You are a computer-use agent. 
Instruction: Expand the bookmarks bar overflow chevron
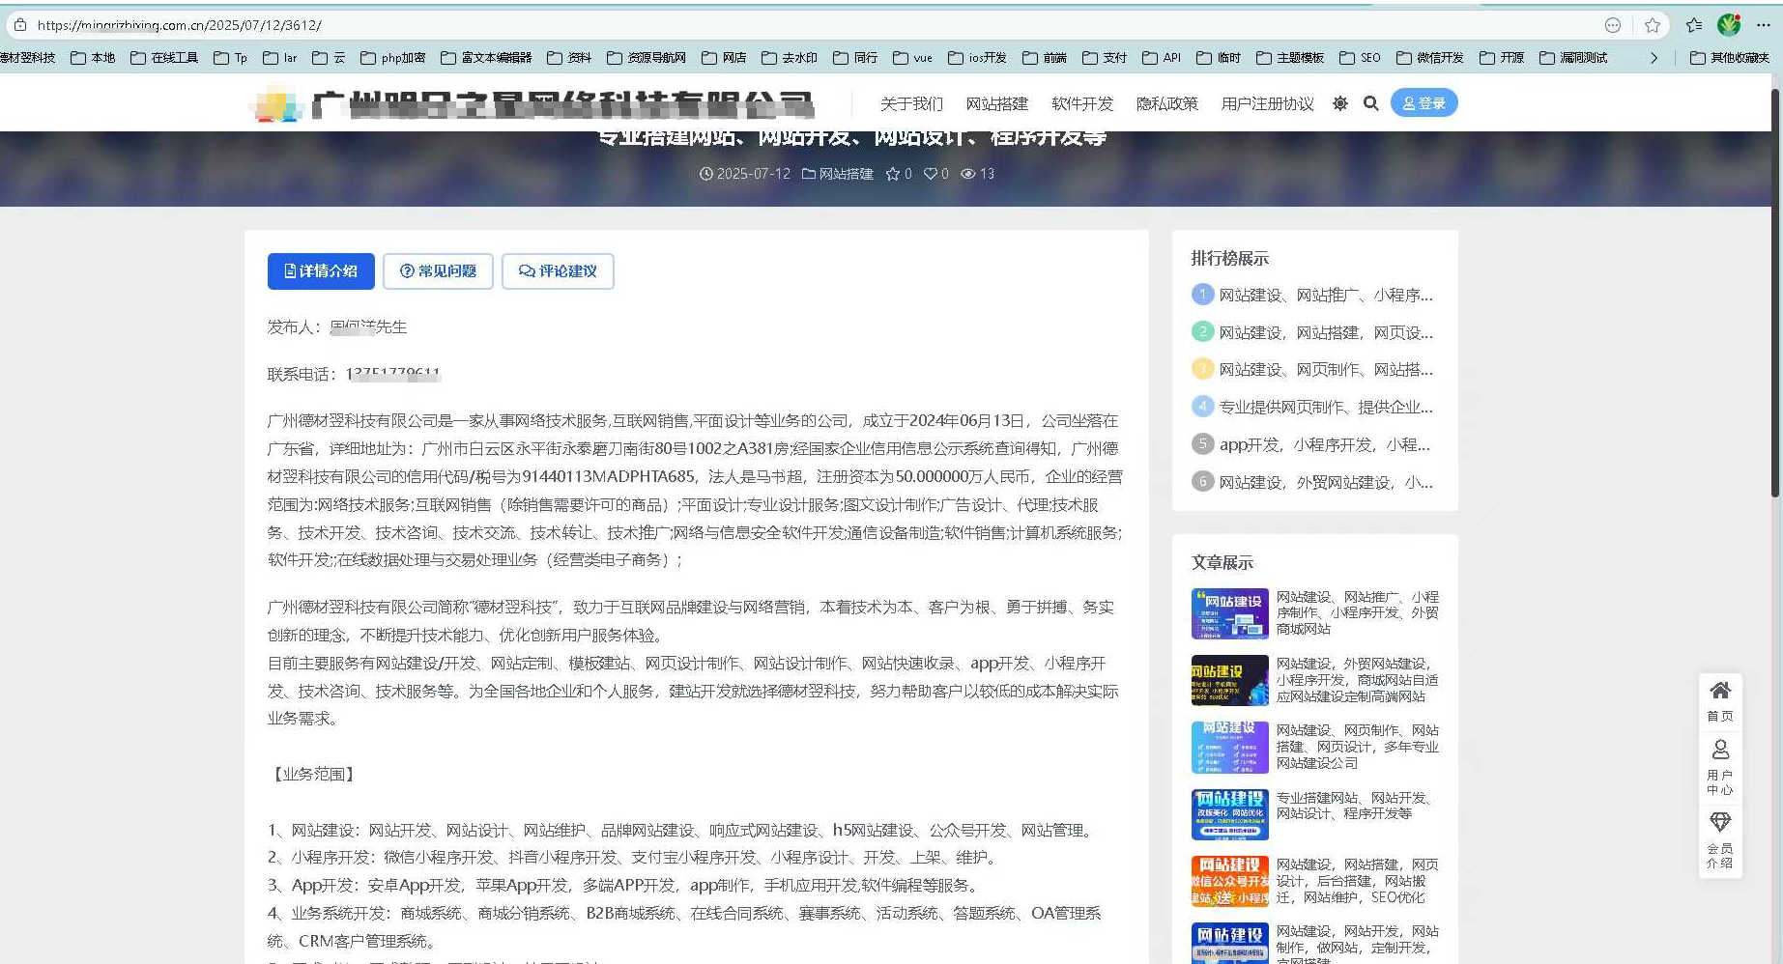click(1654, 58)
